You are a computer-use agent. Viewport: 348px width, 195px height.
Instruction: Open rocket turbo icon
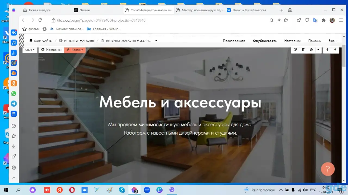299,20
